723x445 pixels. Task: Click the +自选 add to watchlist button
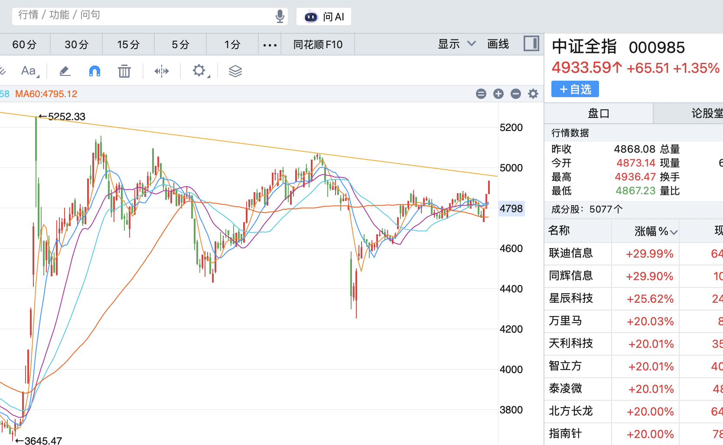575,89
